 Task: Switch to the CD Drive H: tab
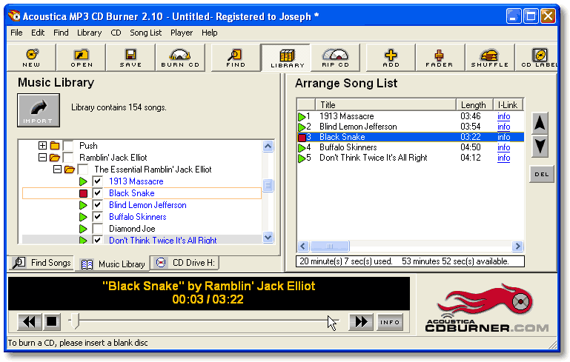click(185, 263)
